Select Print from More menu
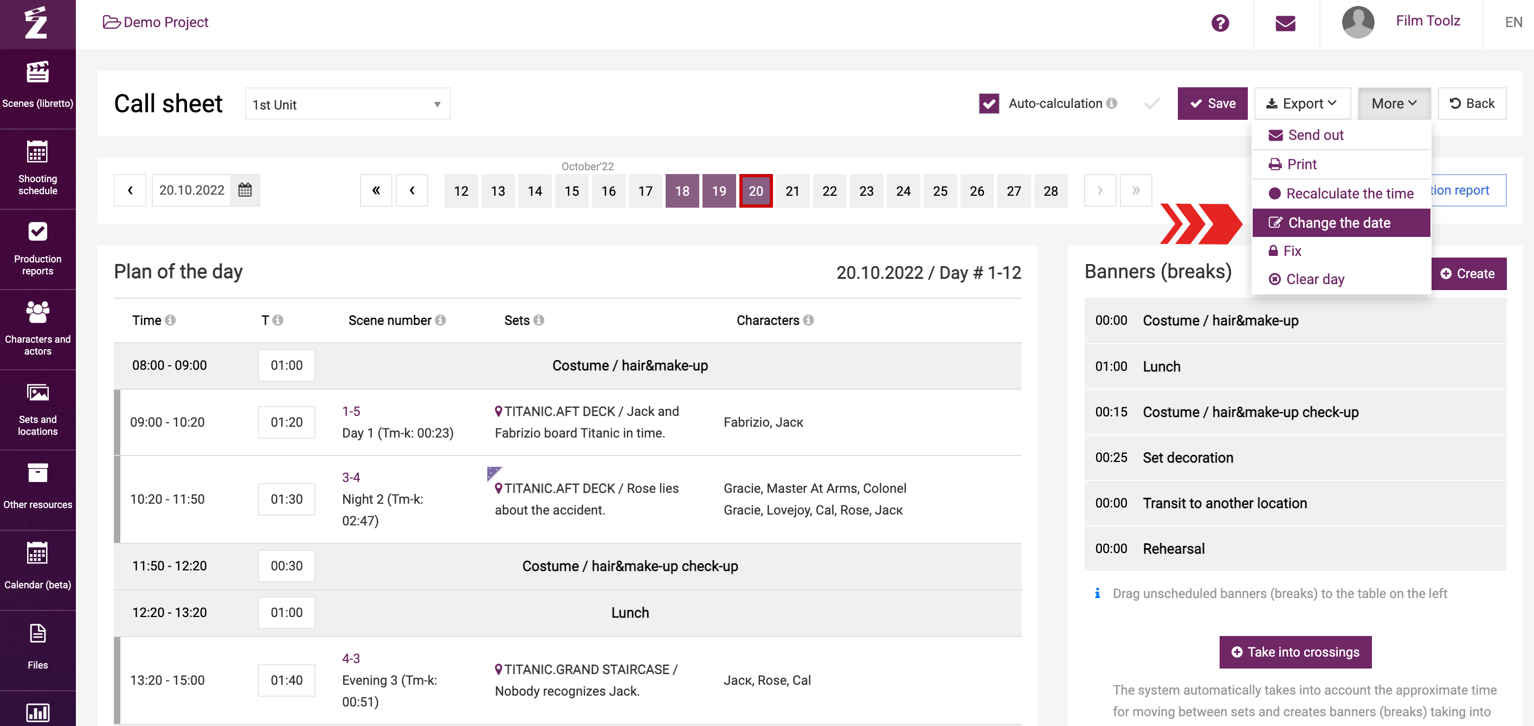Viewport: 1534px width, 726px height. click(x=1340, y=164)
